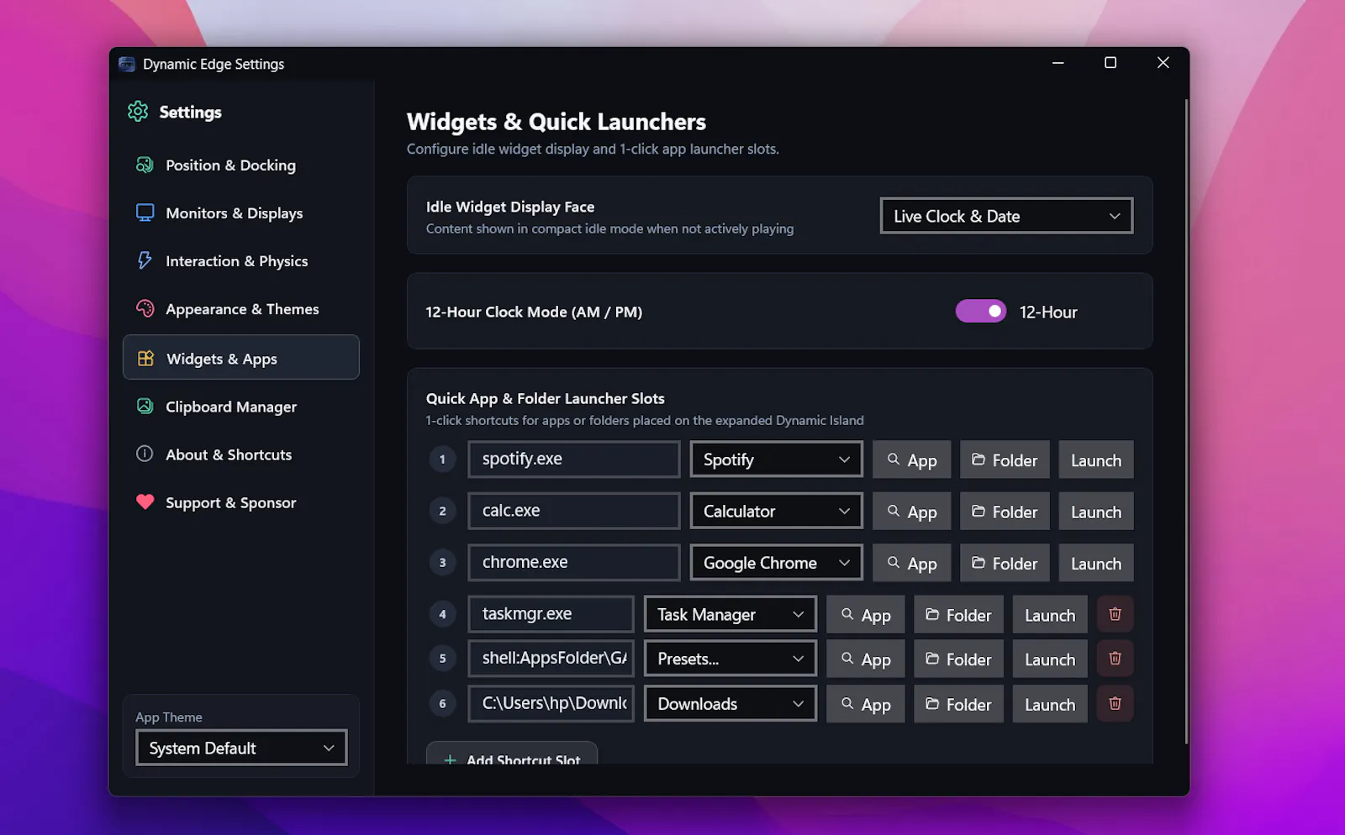
Task: Open the Calculator preset dropdown
Action: pyautogui.click(x=776, y=511)
